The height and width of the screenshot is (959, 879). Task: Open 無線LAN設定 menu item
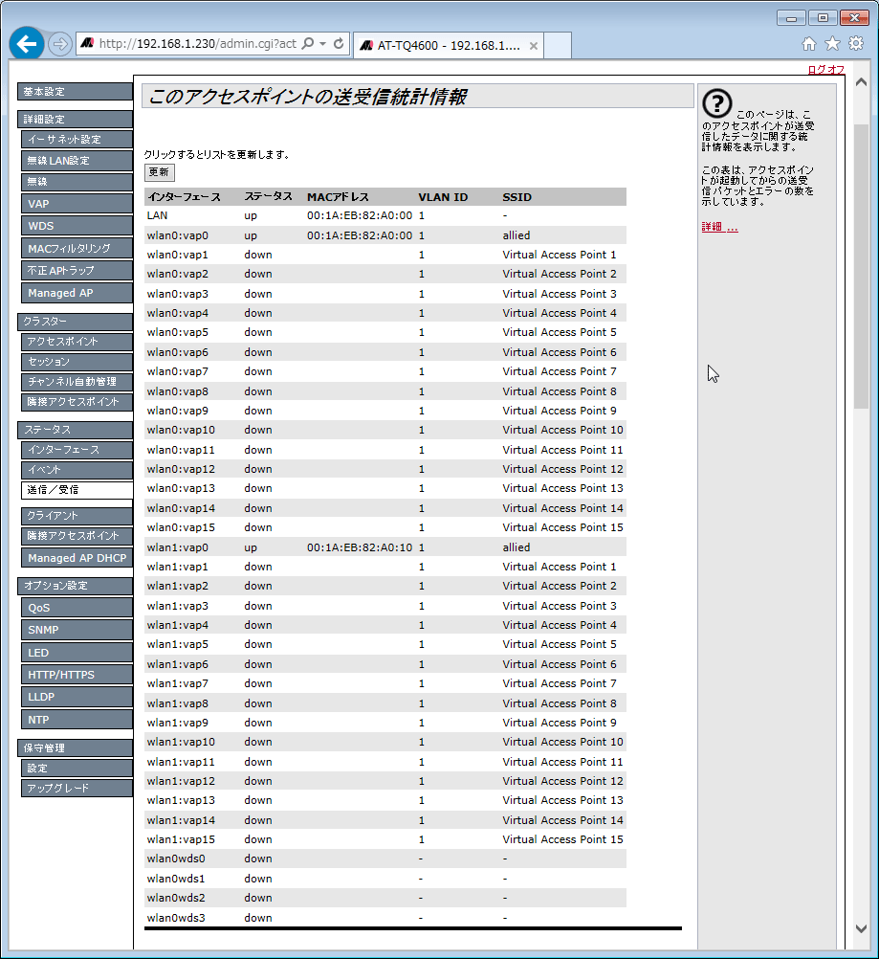[x=77, y=161]
